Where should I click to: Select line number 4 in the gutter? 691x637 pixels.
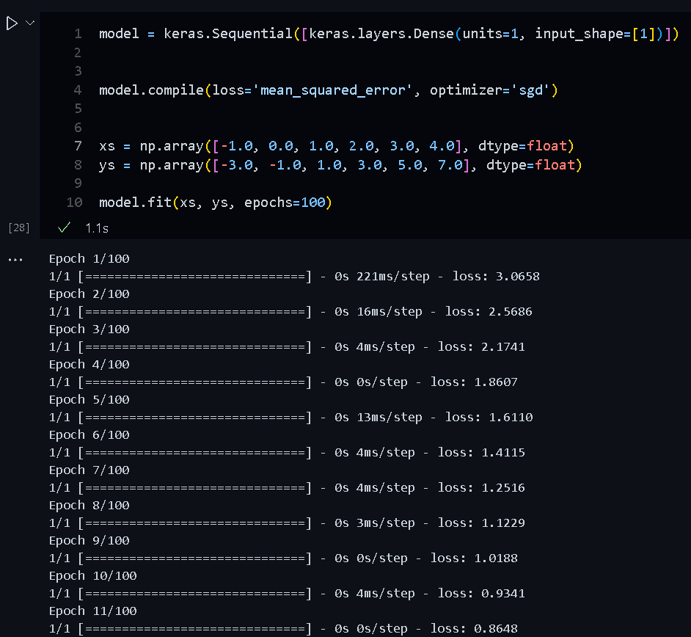click(78, 90)
